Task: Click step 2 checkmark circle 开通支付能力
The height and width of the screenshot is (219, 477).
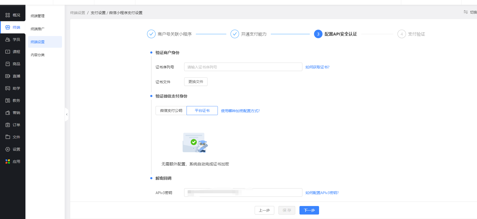Action: click(x=235, y=34)
